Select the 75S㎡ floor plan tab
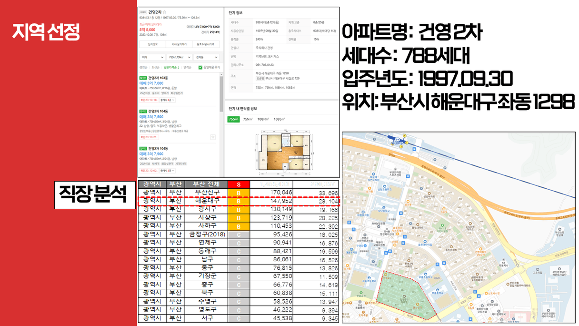This screenshot has width=579, height=326. coord(233,119)
